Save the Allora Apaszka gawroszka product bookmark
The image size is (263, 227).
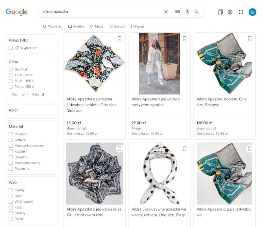pyautogui.click(x=119, y=39)
